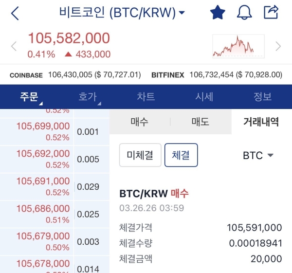Switch to the 시세 tab
Viewport: 292px width, 273px height.
point(204,97)
